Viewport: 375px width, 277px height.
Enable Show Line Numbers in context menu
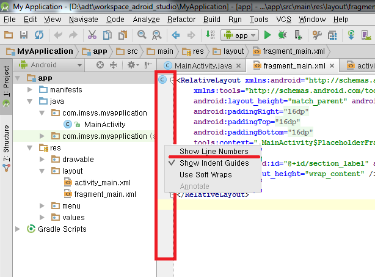[x=213, y=151]
